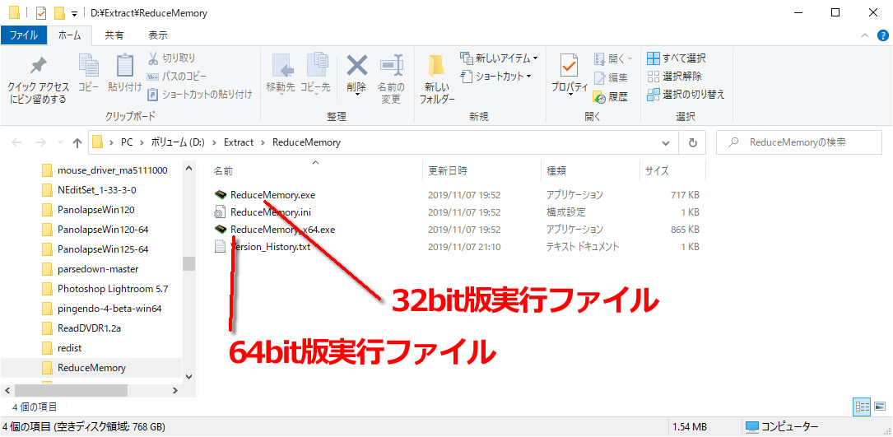893x437 pixels.
Task: Click 開く (Open) in ribbon
Action: coord(612,58)
